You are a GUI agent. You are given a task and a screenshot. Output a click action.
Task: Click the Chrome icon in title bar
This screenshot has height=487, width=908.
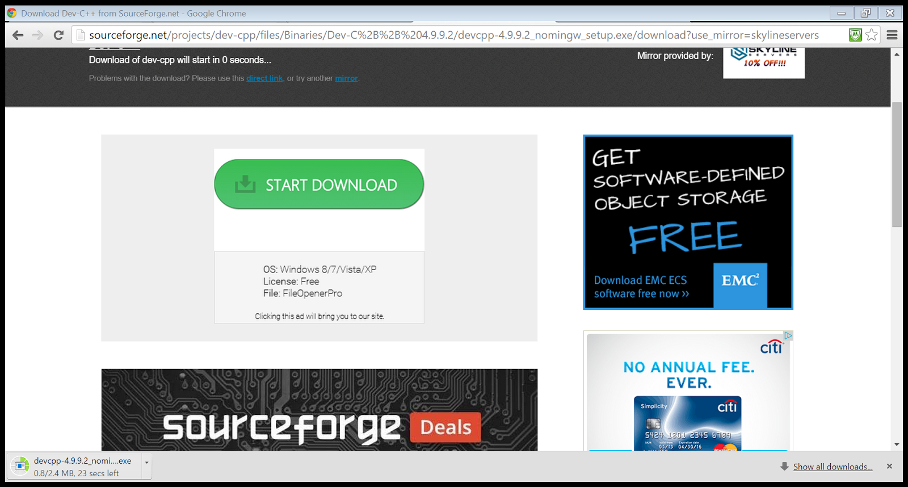point(12,13)
